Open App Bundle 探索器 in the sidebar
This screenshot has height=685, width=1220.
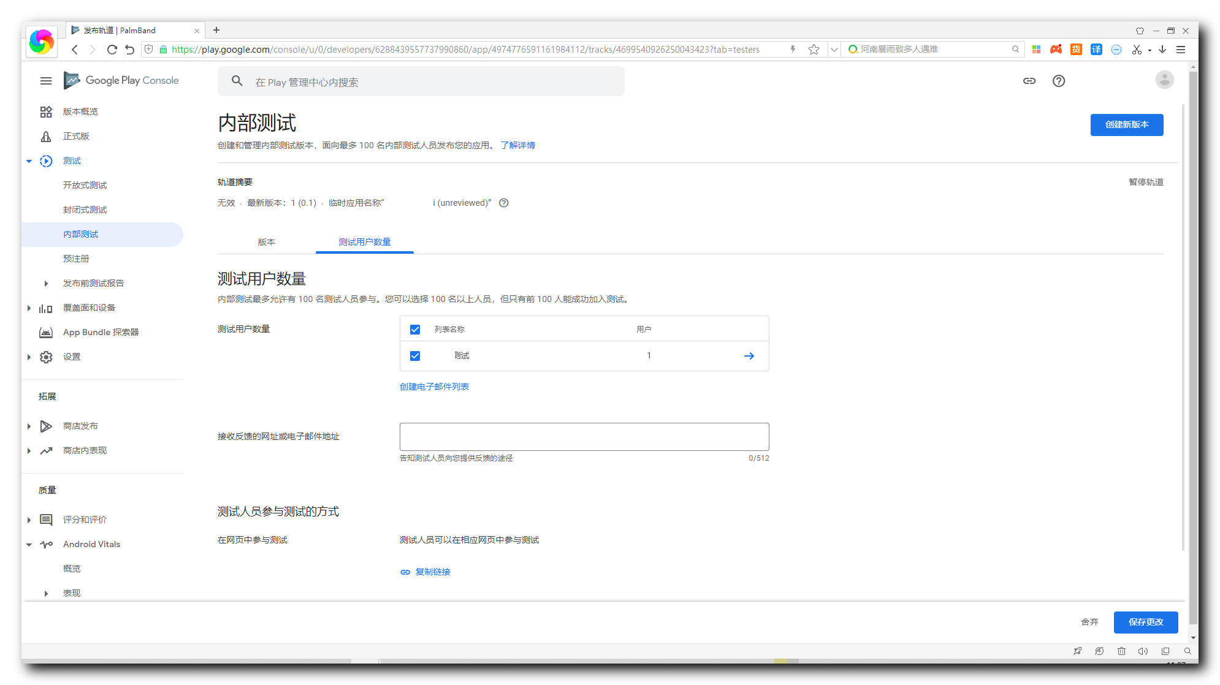[x=101, y=332]
